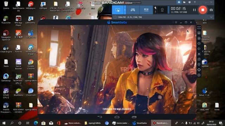The width and height of the screenshot is (225, 126).
Task: Open SmartGaGa hamburger menu
Action: pos(176,22)
